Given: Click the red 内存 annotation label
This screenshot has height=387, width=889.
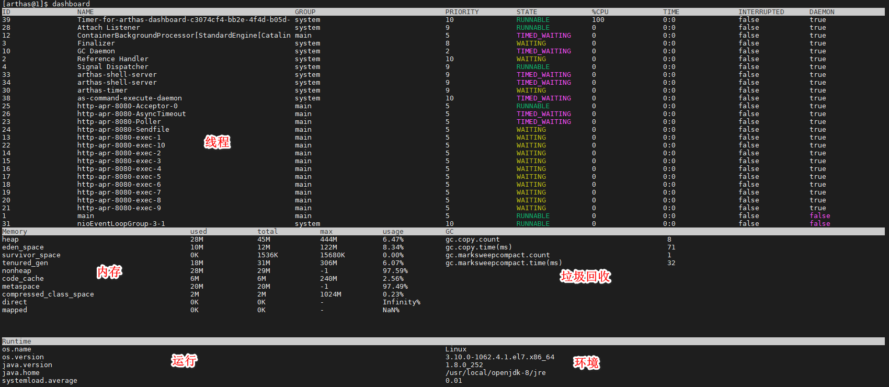Looking at the screenshot, I should click(x=109, y=271).
